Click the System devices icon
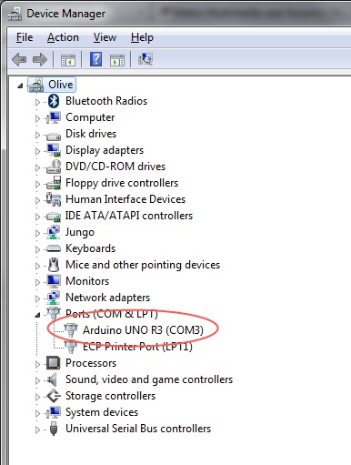Image resolution: width=351 pixels, height=465 pixels. (x=54, y=412)
